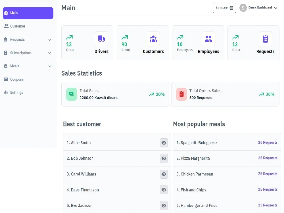Show Bob Johnson's customer details
Viewport: 284px width, 213px height.
coord(164,158)
